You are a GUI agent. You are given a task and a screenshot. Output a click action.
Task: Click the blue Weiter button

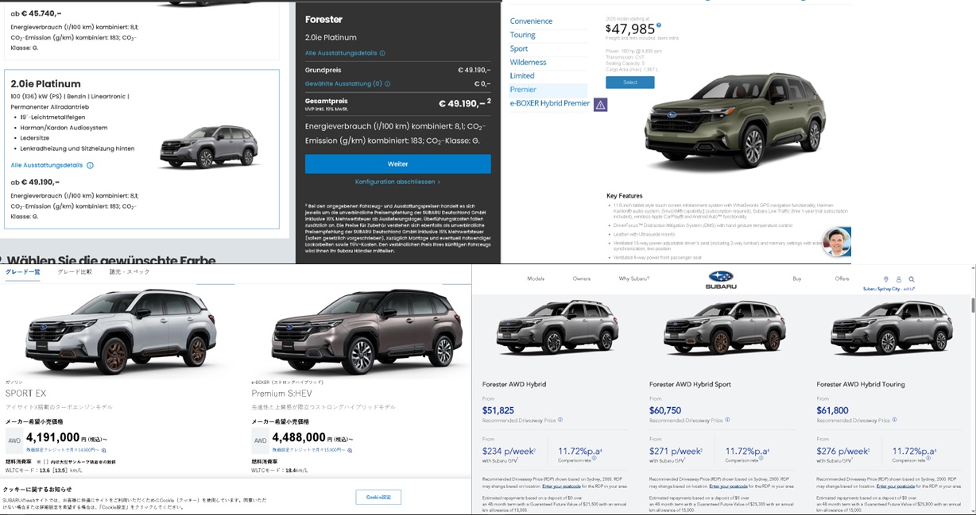pyautogui.click(x=397, y=163)
